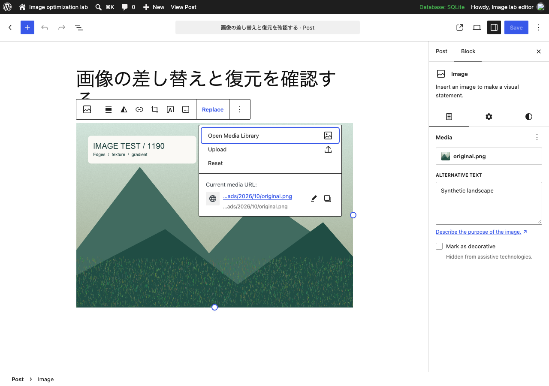549x386 pixels.
Task: Open Media panel options menu
Action: point(537,137)
